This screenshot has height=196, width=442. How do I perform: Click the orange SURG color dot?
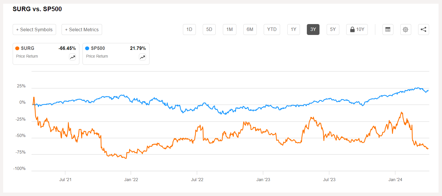[x=17, y=48]
